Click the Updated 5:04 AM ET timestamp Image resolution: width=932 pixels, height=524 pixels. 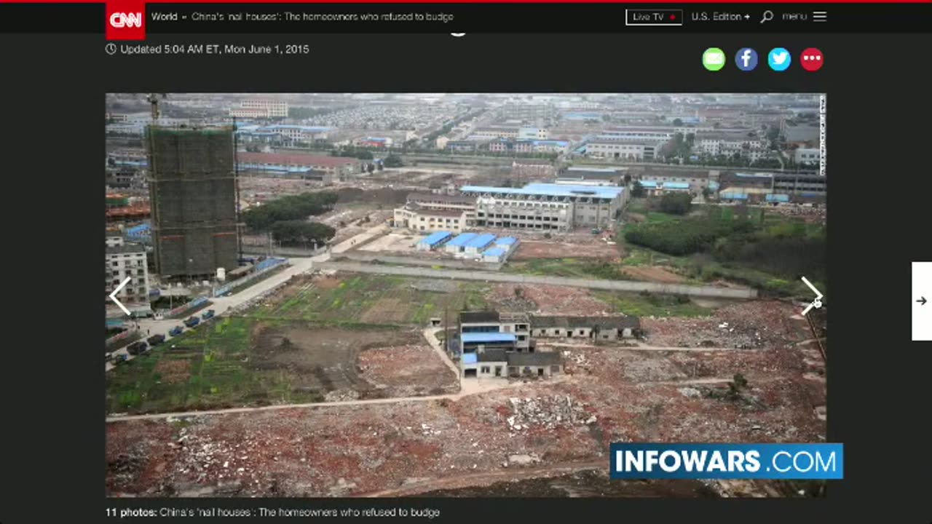215,49
